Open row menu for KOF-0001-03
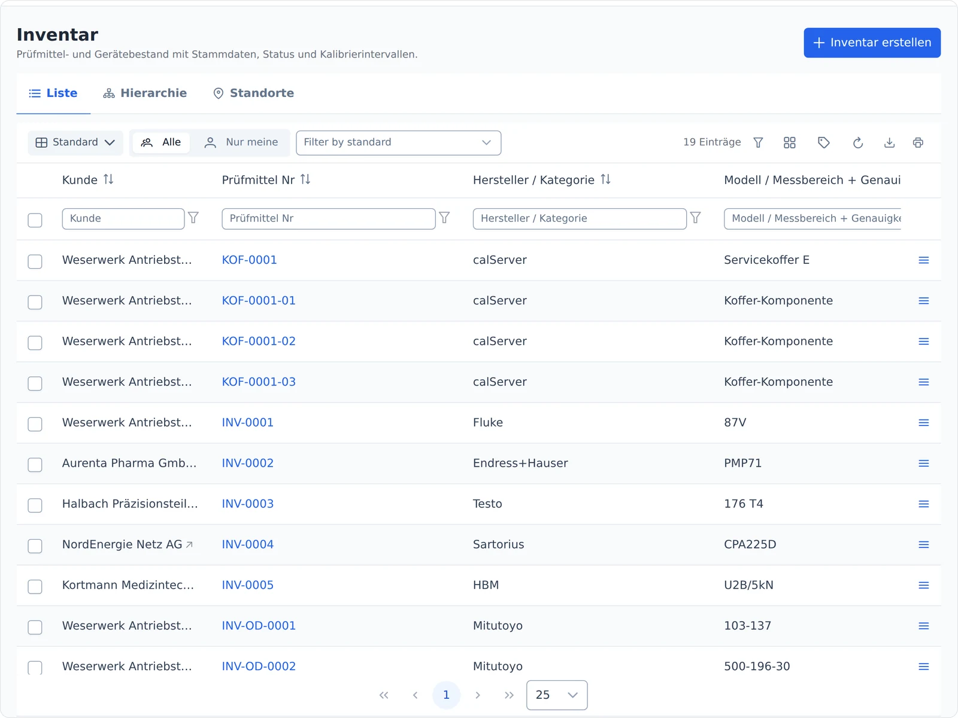 coord(924,382)
